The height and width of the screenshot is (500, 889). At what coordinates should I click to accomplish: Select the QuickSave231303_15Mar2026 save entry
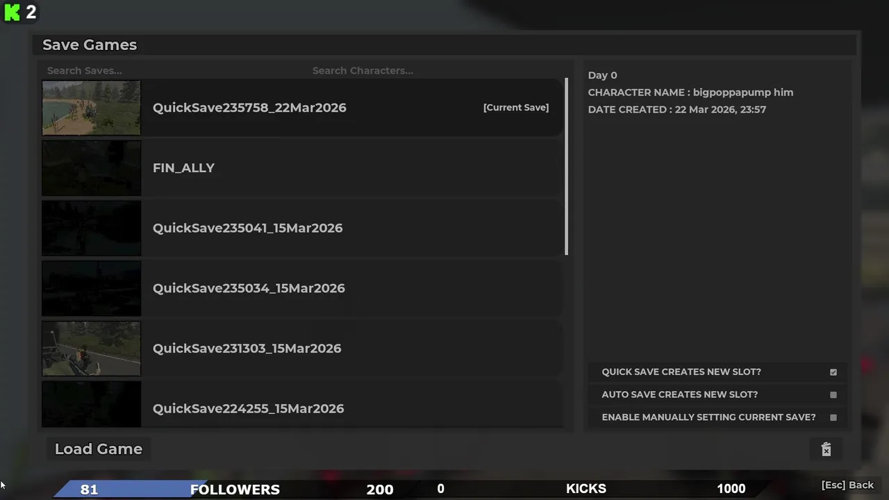(x=301, y=349)
